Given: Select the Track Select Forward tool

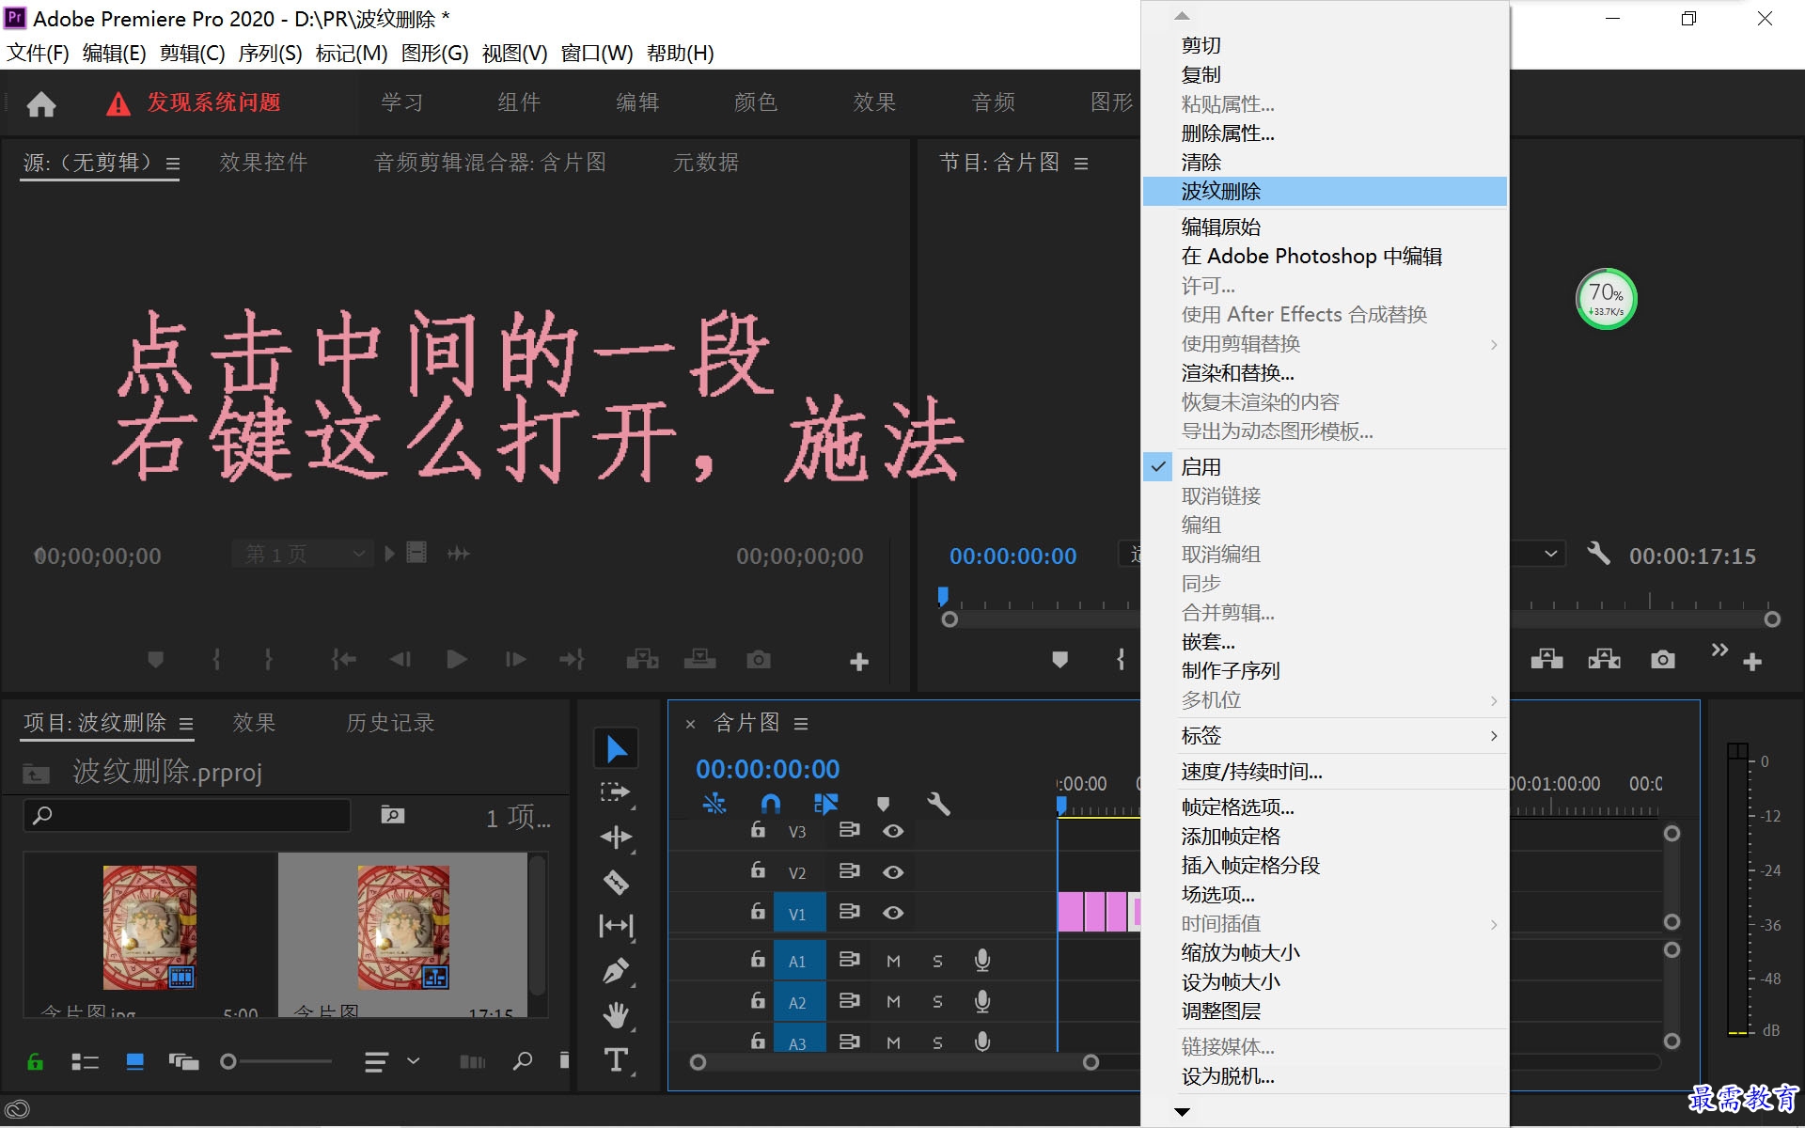Looking at the screenshot, I should tap(616, 792).
